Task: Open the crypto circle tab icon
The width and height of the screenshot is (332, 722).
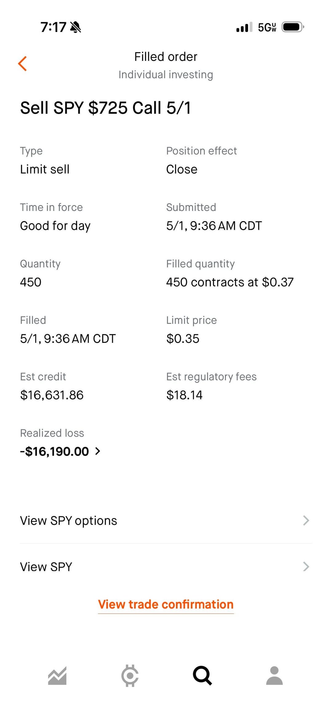Action: pos(130,676)
